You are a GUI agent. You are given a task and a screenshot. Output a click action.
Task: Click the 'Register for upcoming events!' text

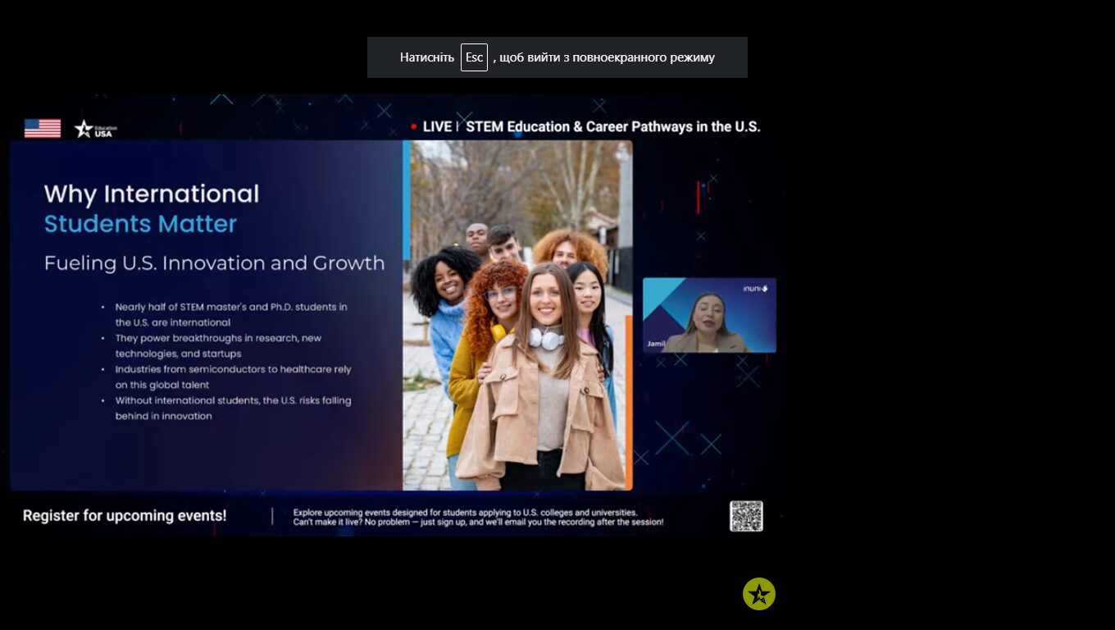pos(125,516)
